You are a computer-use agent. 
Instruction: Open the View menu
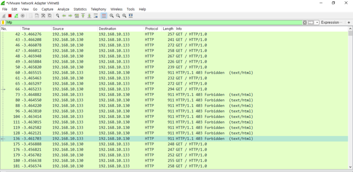click(x=25, y=9)
